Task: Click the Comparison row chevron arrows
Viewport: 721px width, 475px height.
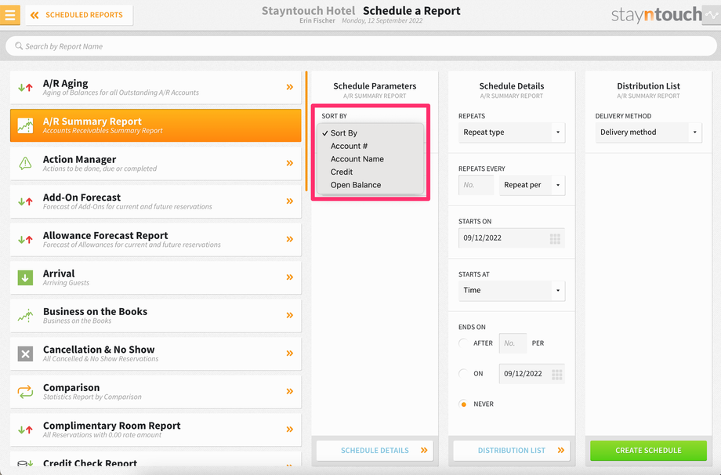Action: (290, 391)
